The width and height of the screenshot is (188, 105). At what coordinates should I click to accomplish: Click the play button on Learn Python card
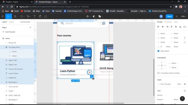click(x=90, y=72)
